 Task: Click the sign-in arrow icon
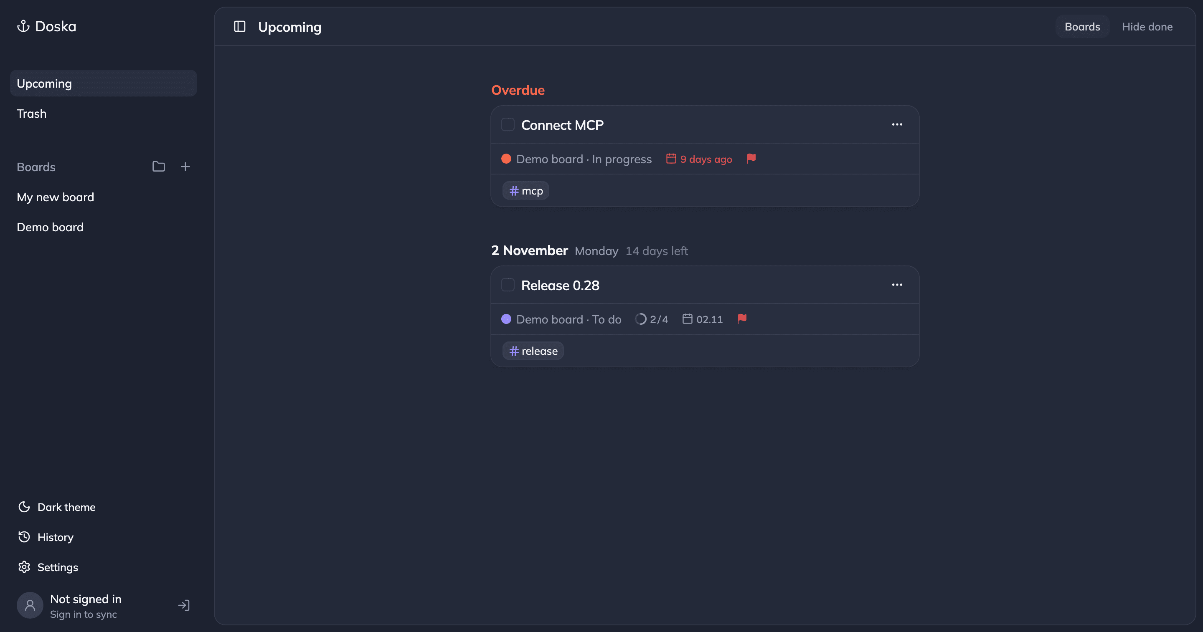(x=184, y=605)
